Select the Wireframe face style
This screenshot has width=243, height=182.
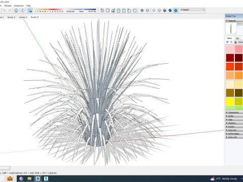tap(154, 11)
